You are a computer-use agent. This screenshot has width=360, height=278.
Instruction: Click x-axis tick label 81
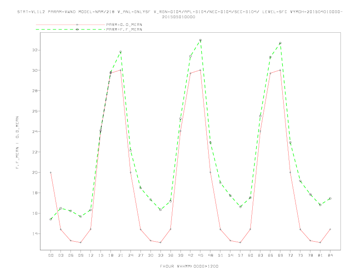(x=320, y=255)
